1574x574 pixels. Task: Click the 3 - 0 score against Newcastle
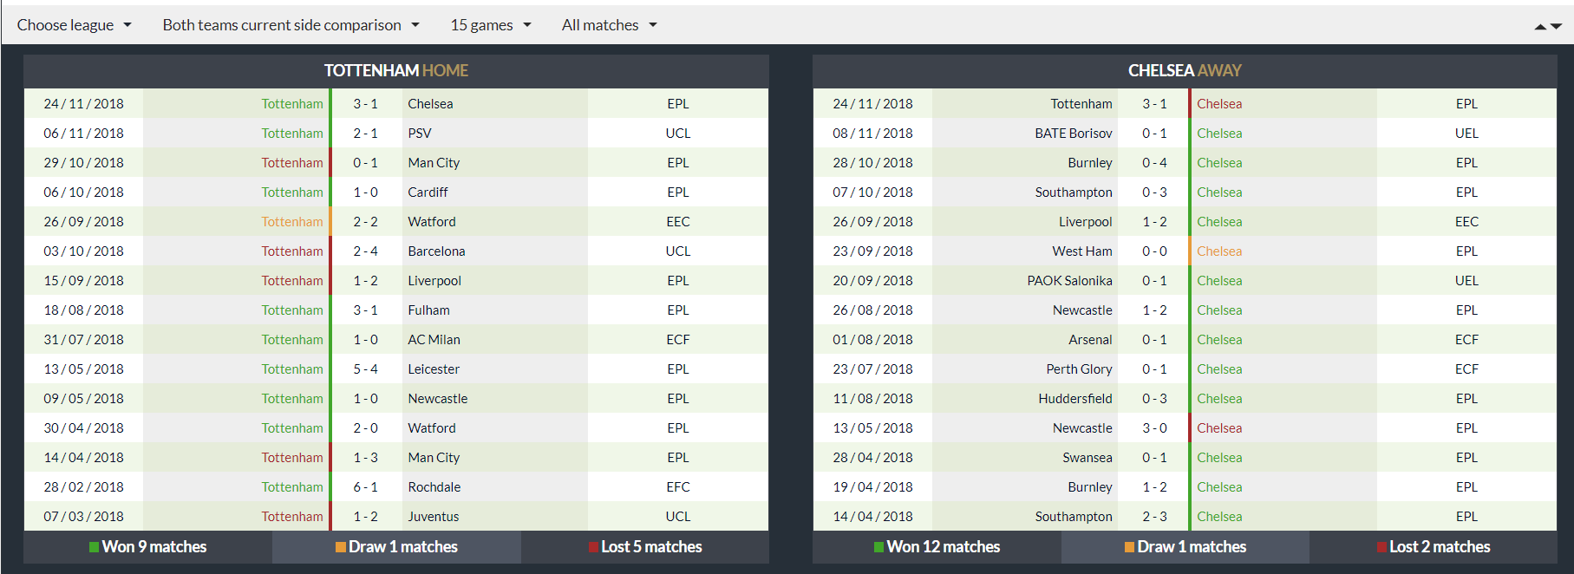1154,428
